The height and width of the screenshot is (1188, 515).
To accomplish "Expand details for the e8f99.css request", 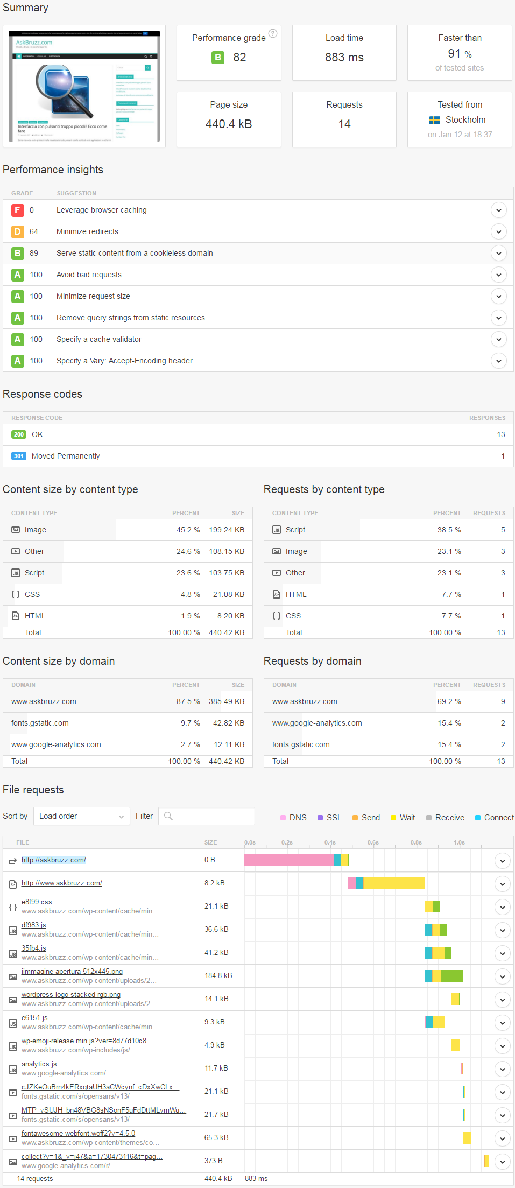I will 502,907.
